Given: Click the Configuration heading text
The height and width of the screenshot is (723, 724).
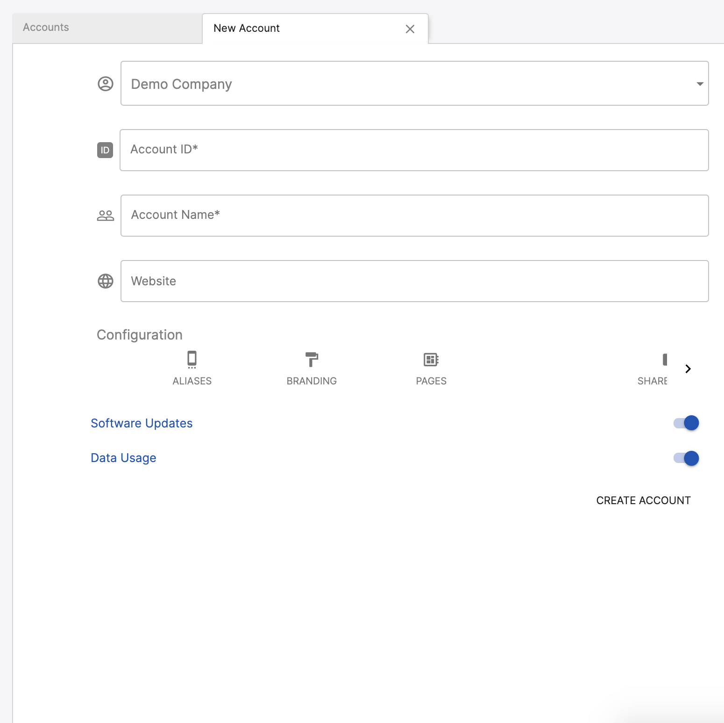Looking at the screenshot, I should coord(140,335).
